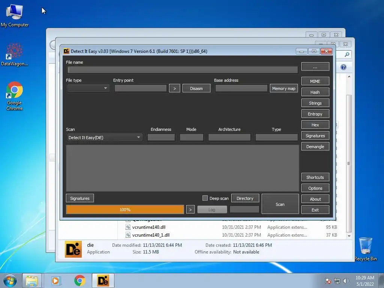Open the Entropy button
Viewport: 384px width, 288px height.
pyautogui.click(x=315, y=114)
